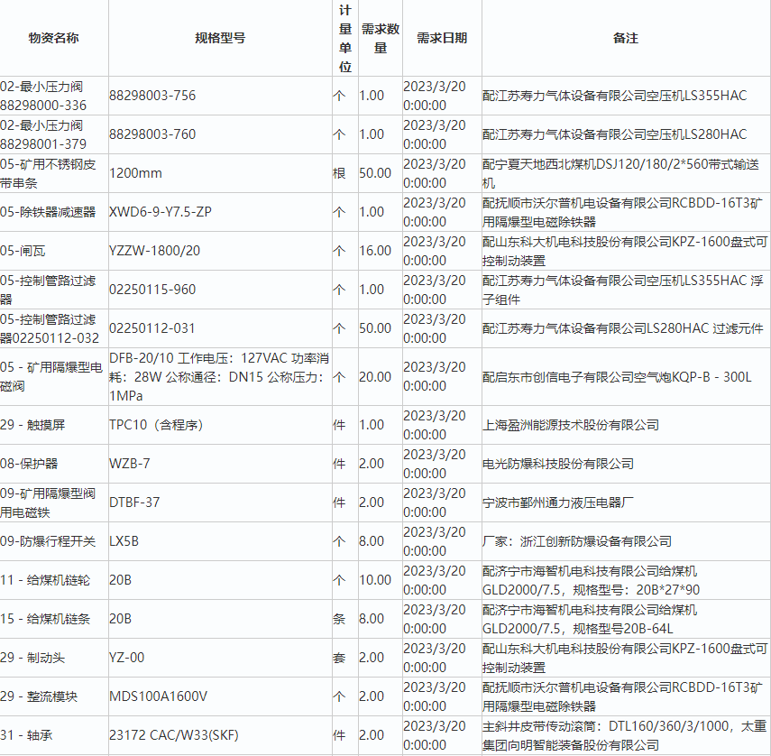
Task: Select the cell 29 - 制动头
Action: [53, 659]
